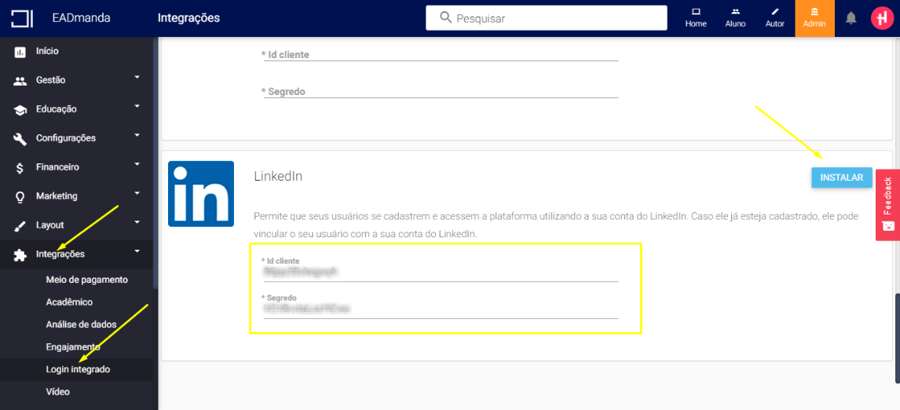Switch to Aluno view icon
This screenshot has height=410, width=900.
click(x=735, y=12)
